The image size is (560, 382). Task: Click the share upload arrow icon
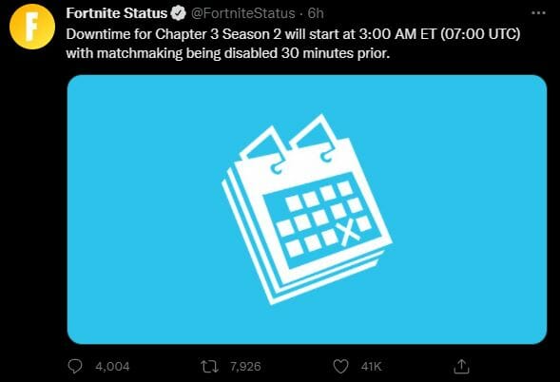click(461, 366)
